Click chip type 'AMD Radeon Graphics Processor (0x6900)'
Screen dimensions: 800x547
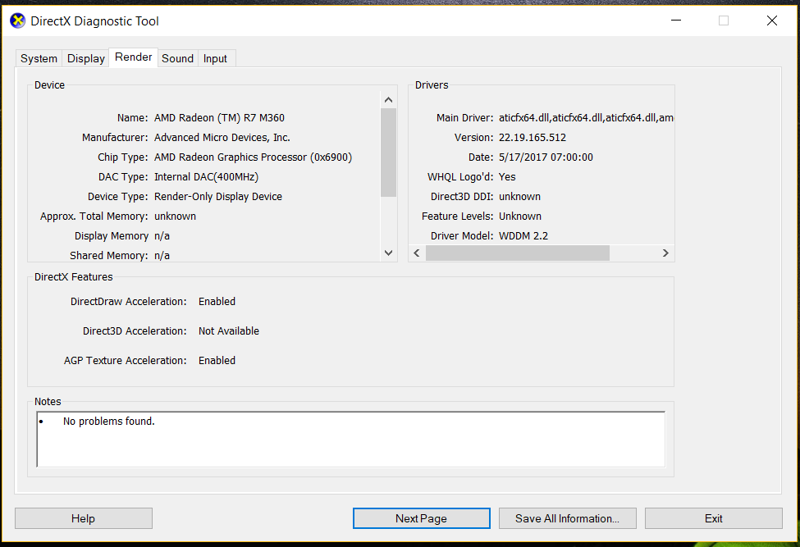coord(253,157)
